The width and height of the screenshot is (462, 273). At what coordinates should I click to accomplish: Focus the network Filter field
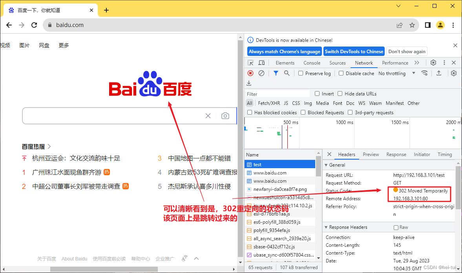(278, 94)
